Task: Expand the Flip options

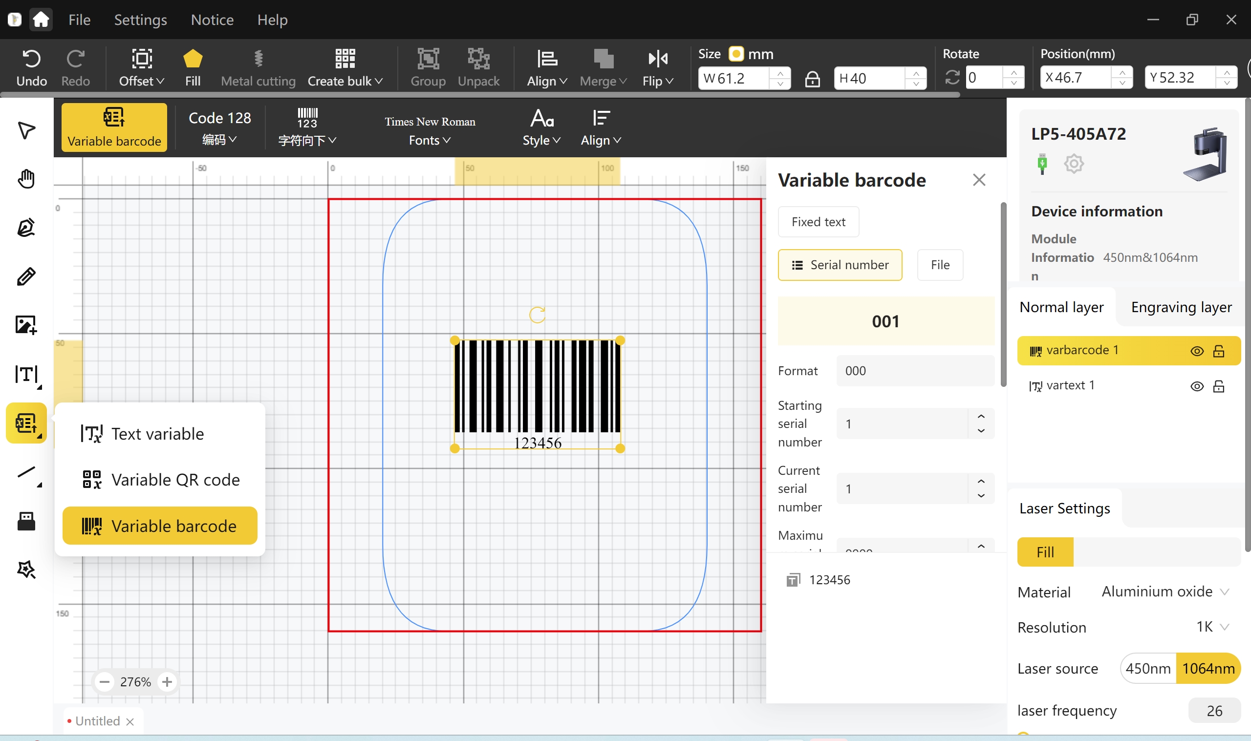Action: tap(658, 68)
